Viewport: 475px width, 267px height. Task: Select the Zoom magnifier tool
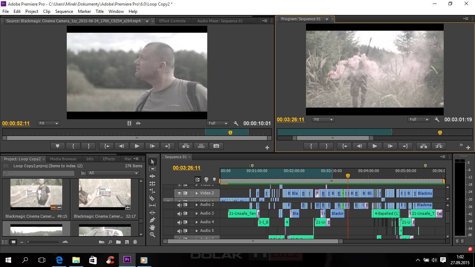tap(152, 235)
